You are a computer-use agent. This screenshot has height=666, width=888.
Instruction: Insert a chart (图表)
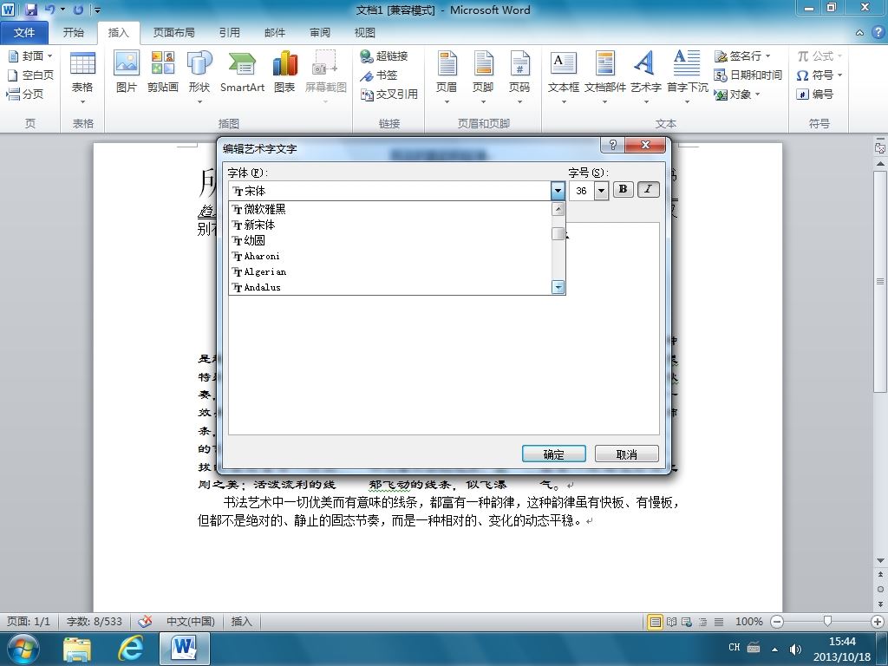click(x=284, y=72)
